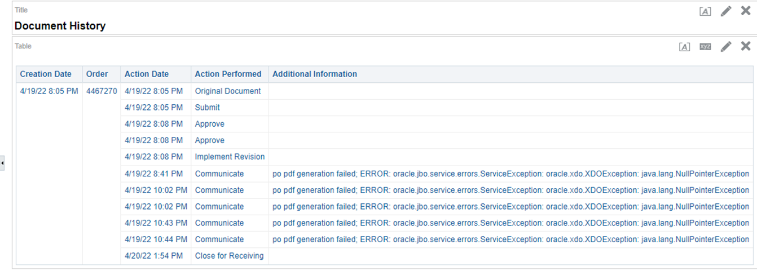Click the 4/19/22 8:41 PM Communicate row error text
The image size is (757, 271).
pos(510,174)
